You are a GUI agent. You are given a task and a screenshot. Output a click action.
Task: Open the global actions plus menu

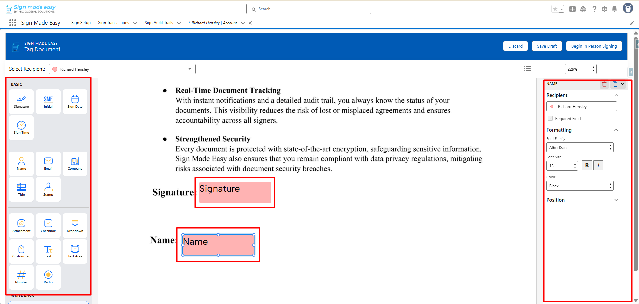(572, 9)
